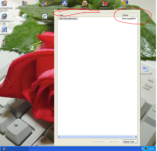Select the Papierkorb recycle bin icon
This screenshot has width=157, height=151.
tap(24, 16)
